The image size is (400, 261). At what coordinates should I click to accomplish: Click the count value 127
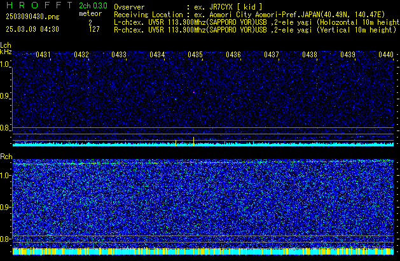pyautogui.click(x=94, y=29)
